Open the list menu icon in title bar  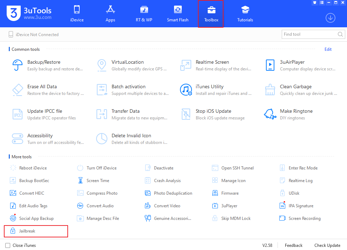[322, 3]
